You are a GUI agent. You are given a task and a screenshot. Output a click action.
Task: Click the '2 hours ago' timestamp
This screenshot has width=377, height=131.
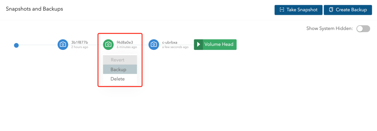pos(80,47)
